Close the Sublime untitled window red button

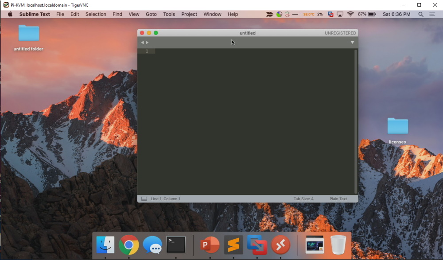click(142, 33)
